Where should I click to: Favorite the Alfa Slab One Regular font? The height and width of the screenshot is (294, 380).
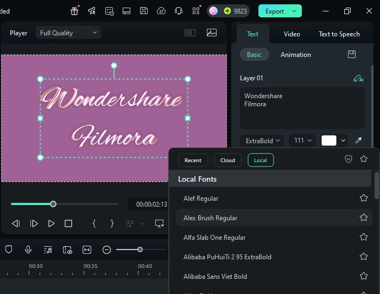point(364,237)
